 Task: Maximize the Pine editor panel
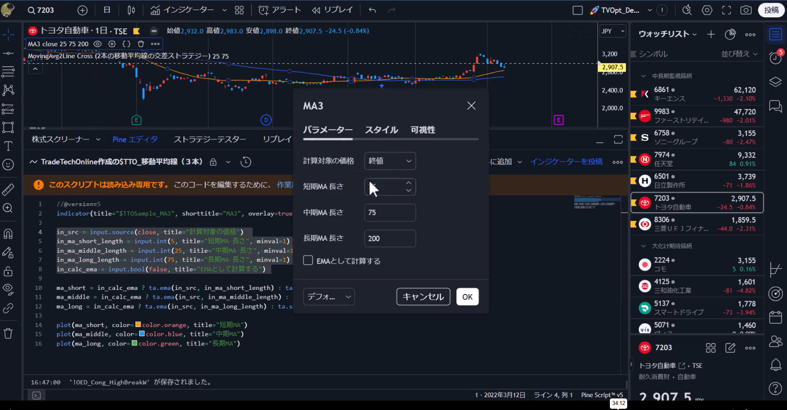pos(618,140)
